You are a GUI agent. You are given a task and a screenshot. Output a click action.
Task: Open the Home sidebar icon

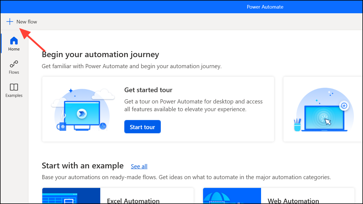(x=14, y=41)
